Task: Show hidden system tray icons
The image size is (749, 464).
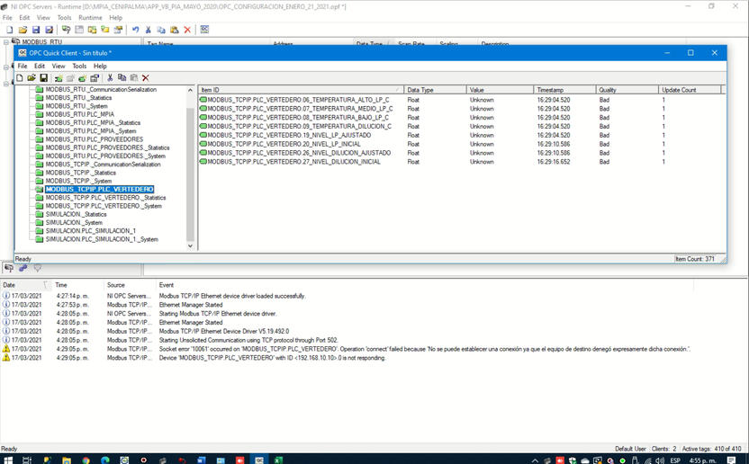Action: [x=535, y=460]
